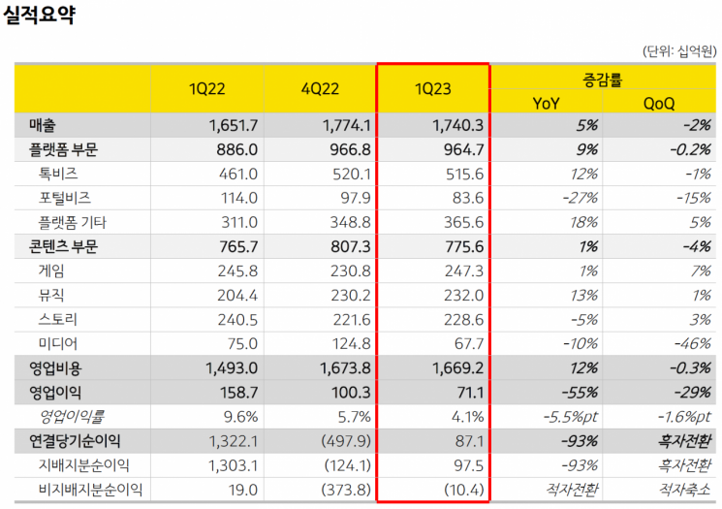Click the highlighted 1Q23 column header
722x509 pixels.
click(x=432, y=90)
